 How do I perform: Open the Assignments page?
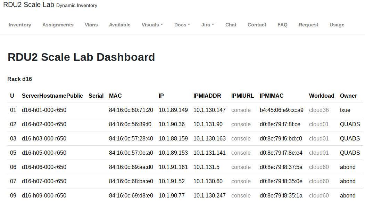coord(58,25)
